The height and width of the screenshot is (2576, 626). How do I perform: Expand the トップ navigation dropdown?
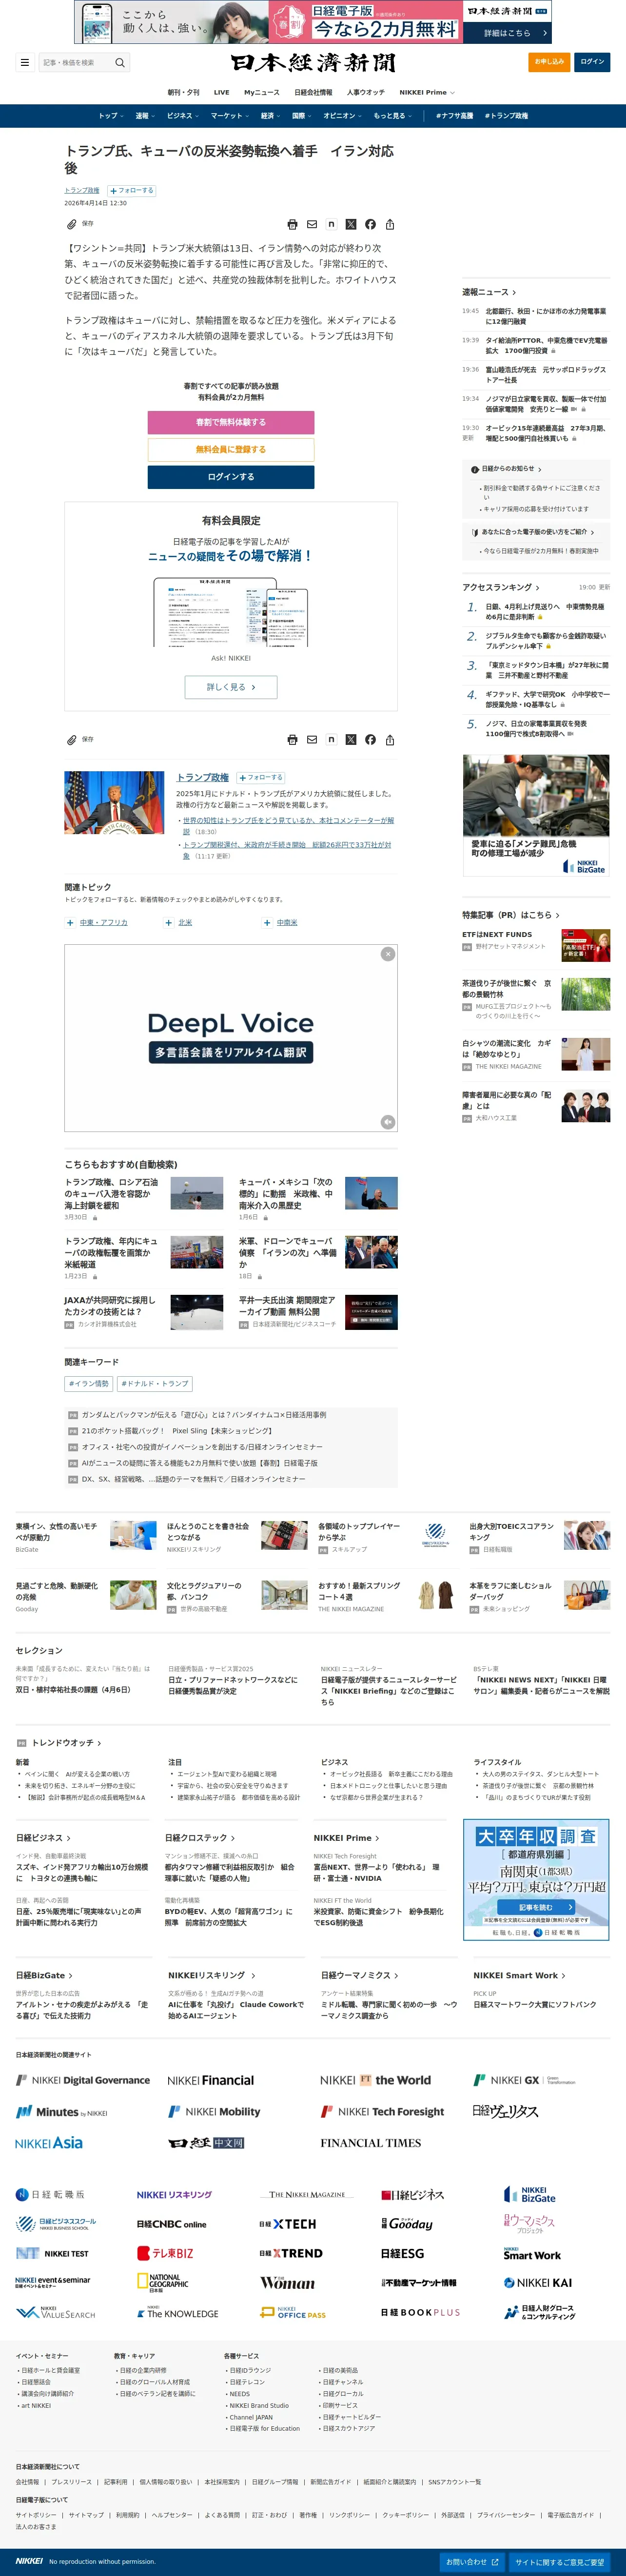point(111,116)
